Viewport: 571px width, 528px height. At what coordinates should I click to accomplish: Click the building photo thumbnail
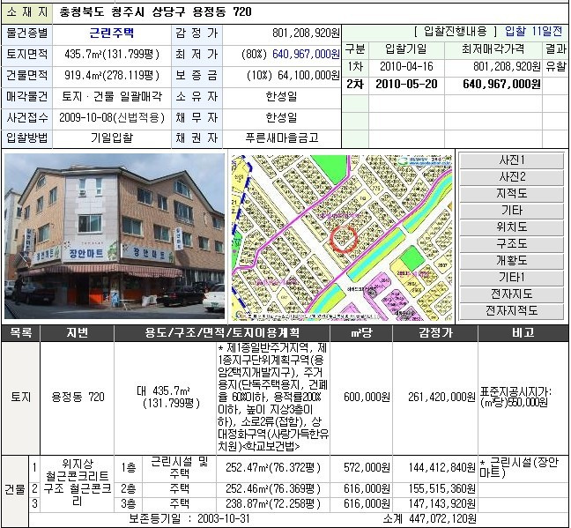tap(115, 236)
